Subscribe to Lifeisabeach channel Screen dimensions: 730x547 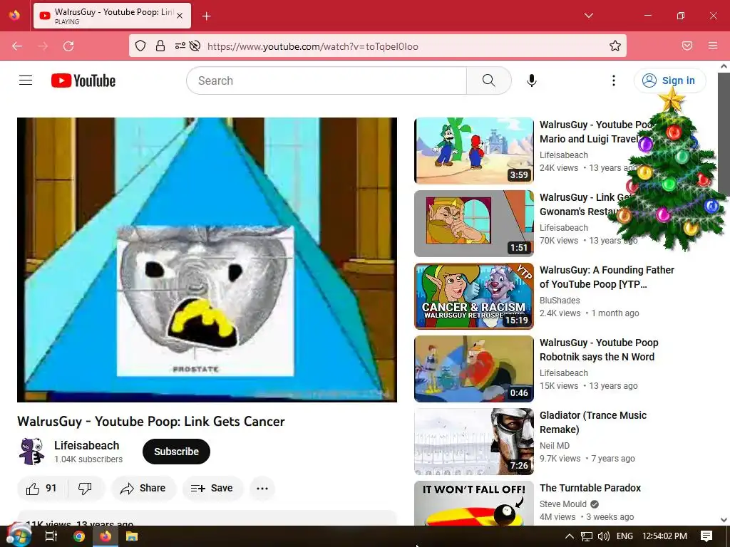point(177,451)
